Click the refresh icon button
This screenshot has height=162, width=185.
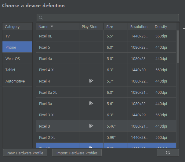pyautogui.click(x=168, y=153)
